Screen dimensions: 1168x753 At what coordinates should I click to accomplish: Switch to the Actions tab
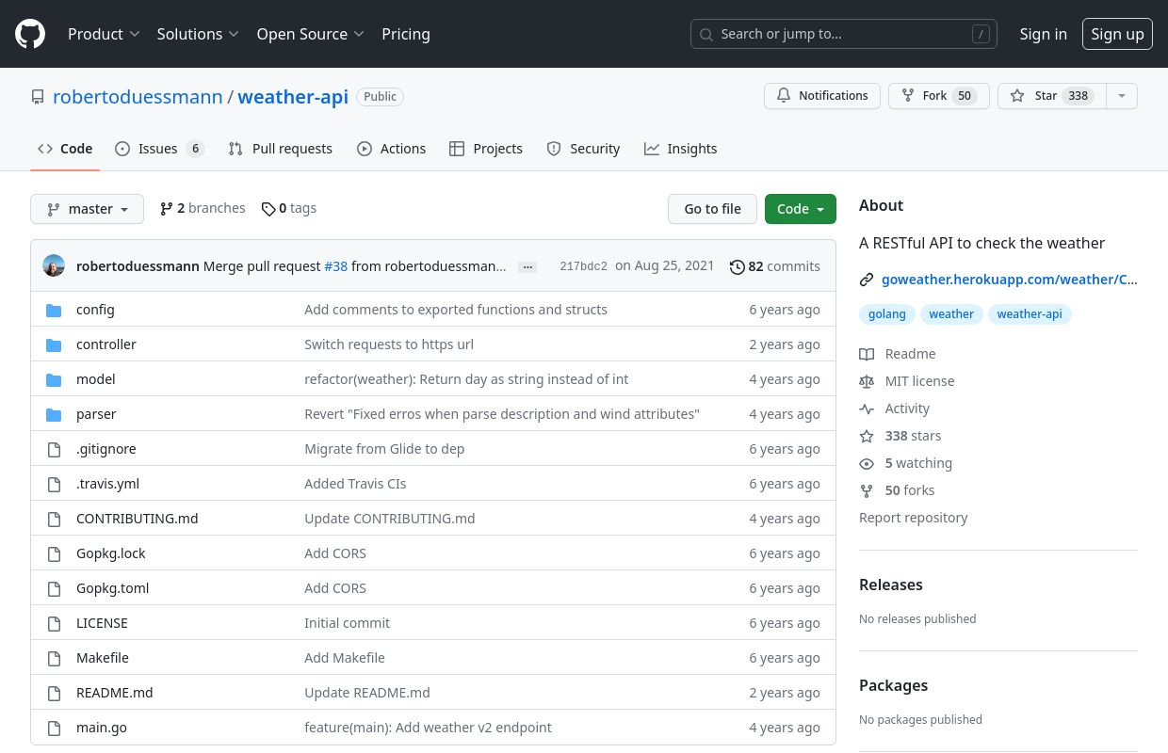[392, 149]
